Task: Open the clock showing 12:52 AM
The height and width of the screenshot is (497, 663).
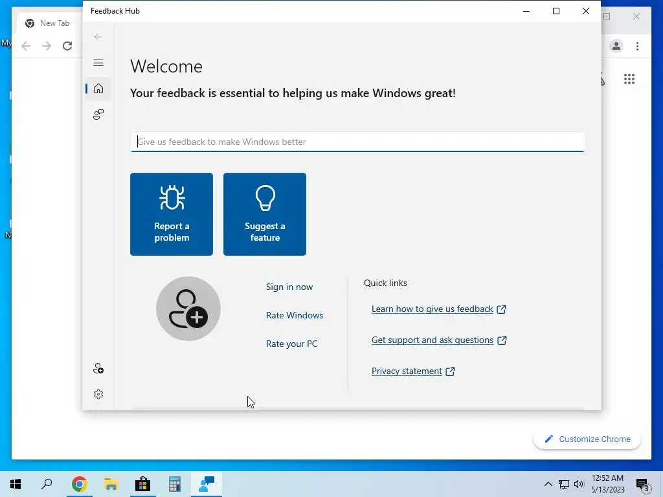Action: [607, 484]
